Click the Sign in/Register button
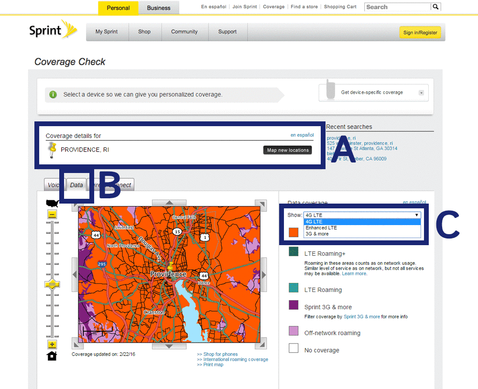 (x=420, y=32)
